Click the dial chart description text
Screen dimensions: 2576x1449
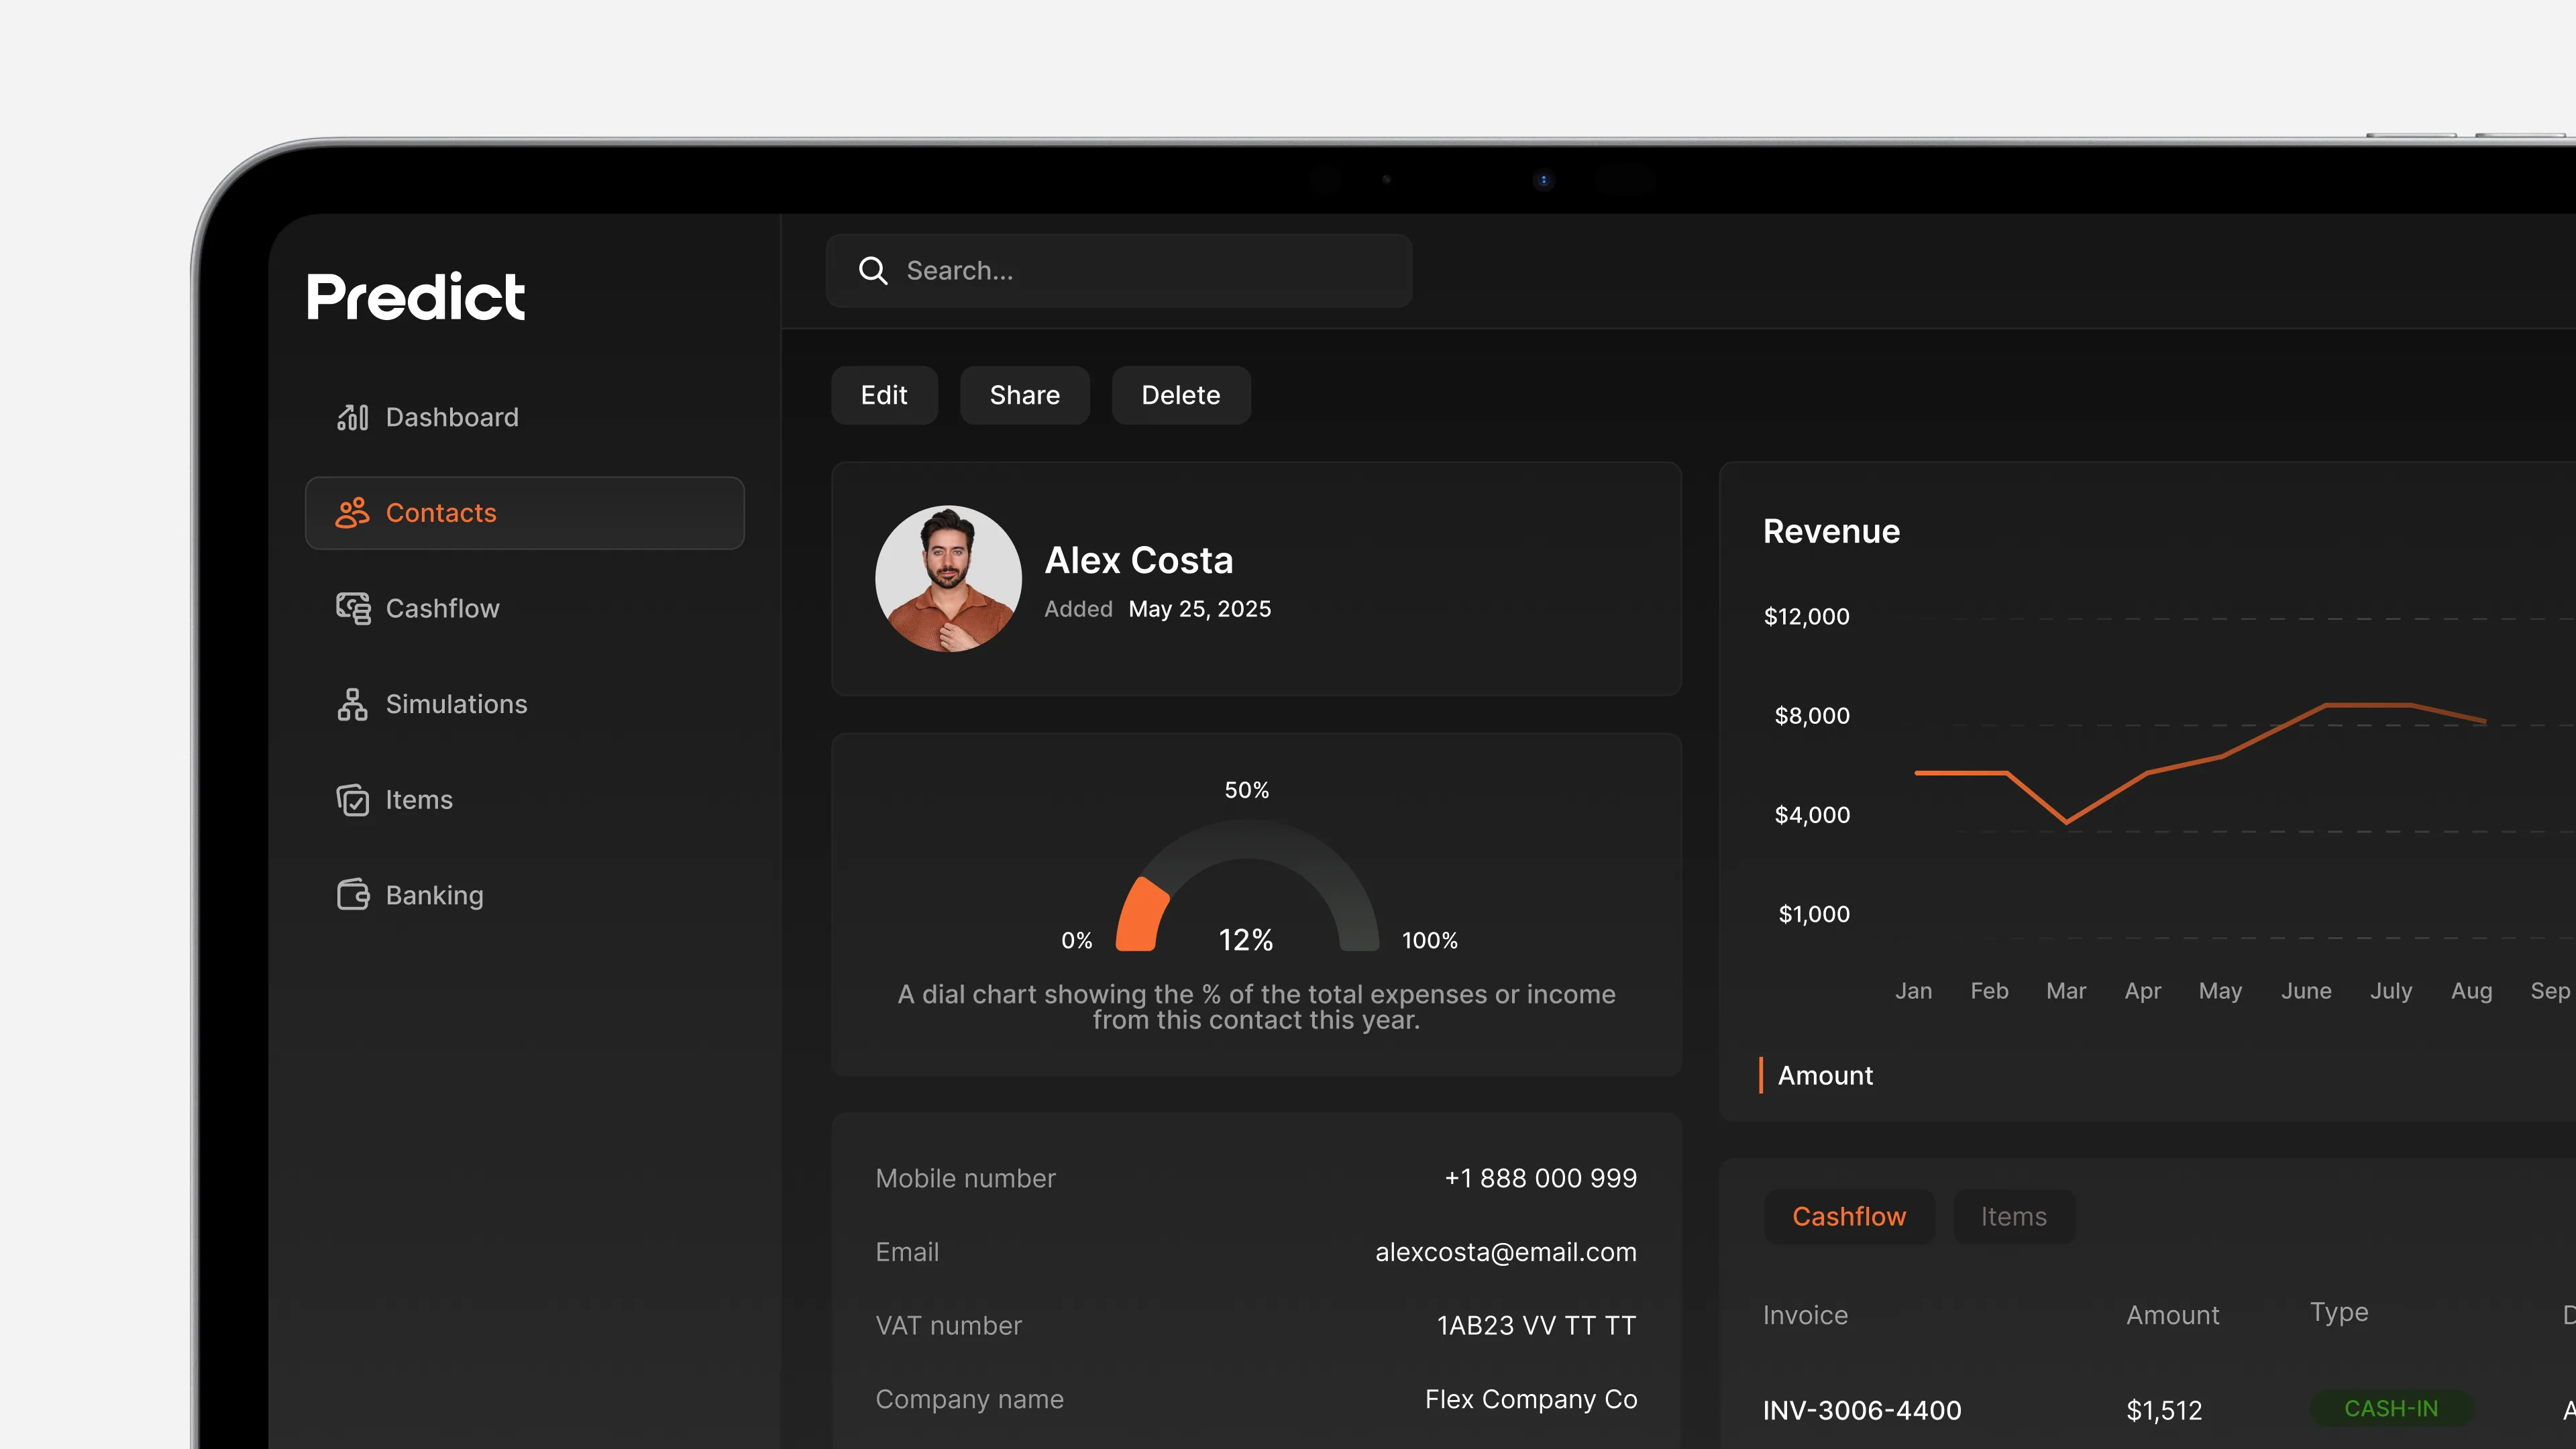[x=1256, y=1007]
